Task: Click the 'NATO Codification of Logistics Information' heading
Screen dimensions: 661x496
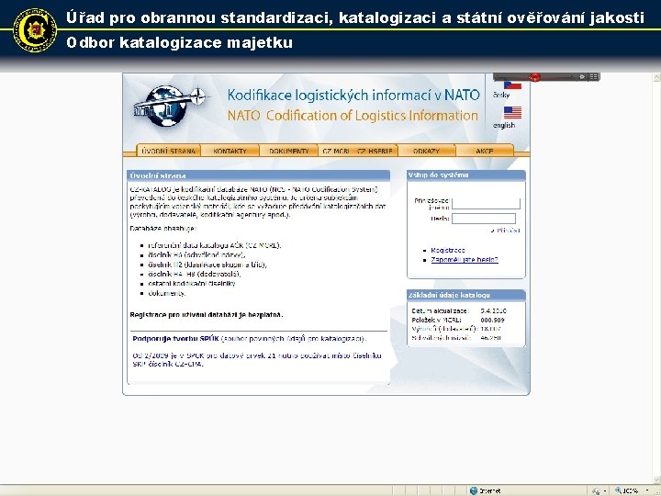Action: (x=353, y=116)
